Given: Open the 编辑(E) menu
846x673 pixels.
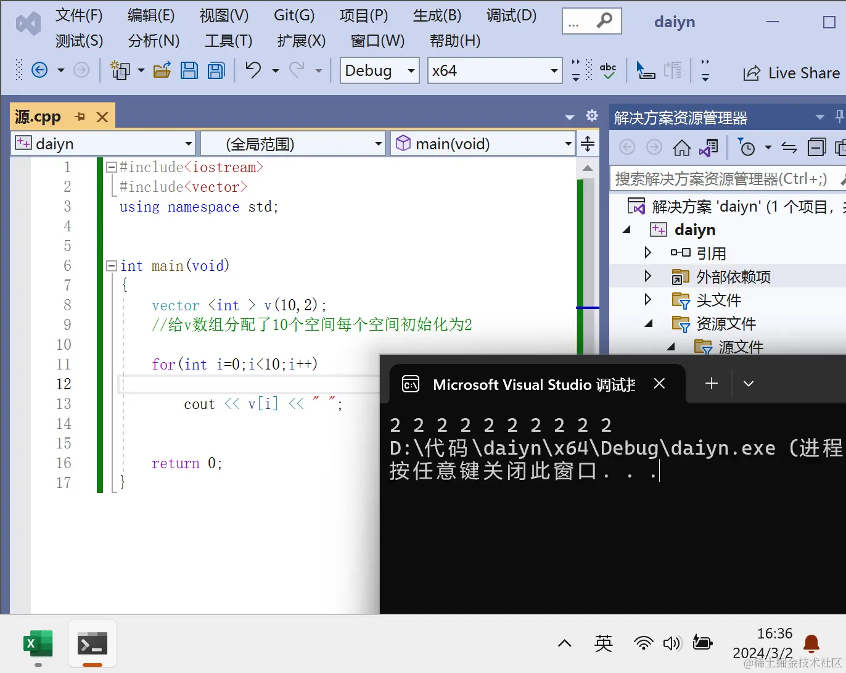Looking at the screenshot, I should [151, 15].
